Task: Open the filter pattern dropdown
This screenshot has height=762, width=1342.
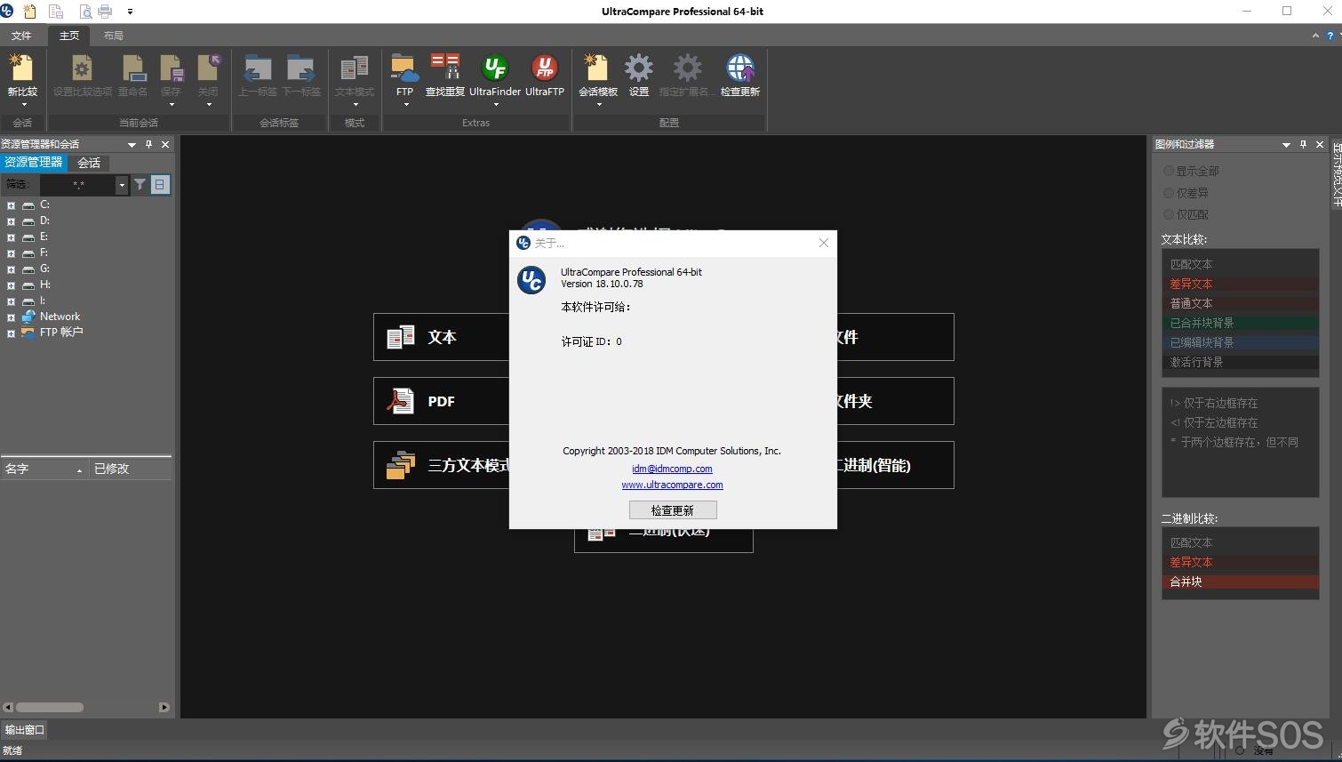Action: (x=122, y=185)
